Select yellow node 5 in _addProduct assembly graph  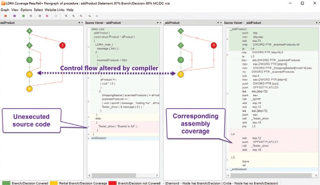[x=181, y=74]
